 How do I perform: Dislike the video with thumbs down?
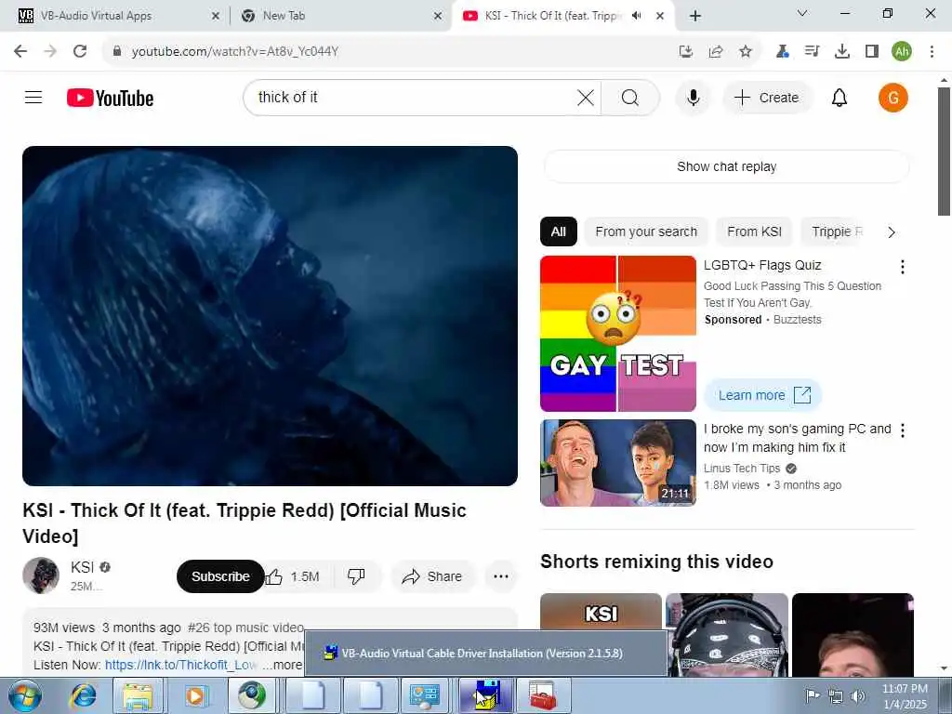356,576
